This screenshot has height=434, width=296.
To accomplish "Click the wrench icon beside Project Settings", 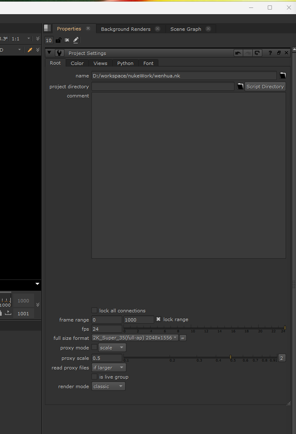I will 59,53.
